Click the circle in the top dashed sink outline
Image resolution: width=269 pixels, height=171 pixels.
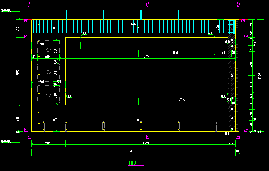point(48,50)
